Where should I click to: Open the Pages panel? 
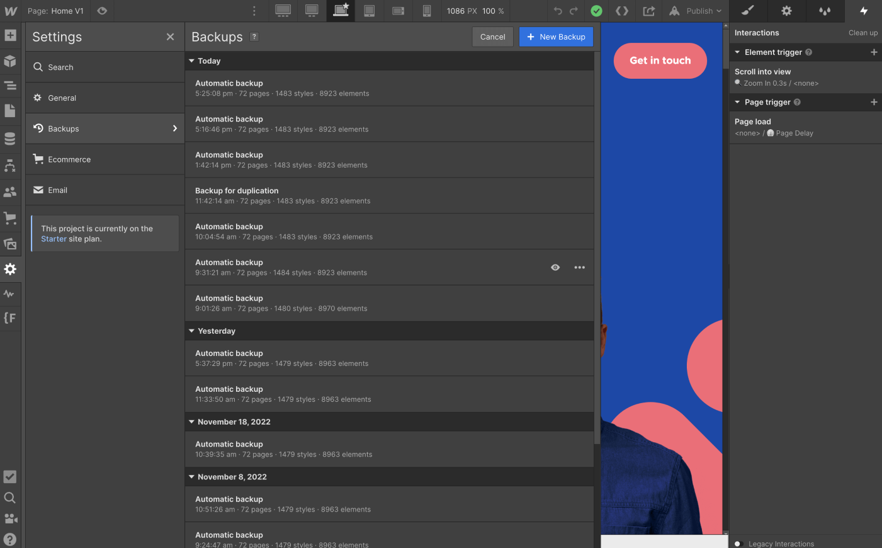tap(10, 110)
